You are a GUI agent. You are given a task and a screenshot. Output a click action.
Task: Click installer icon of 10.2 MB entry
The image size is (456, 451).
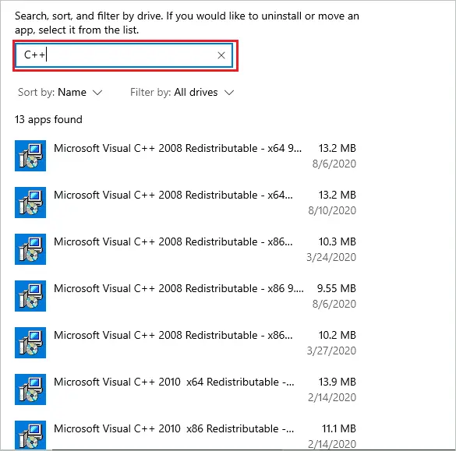click(x=30, y=343)
